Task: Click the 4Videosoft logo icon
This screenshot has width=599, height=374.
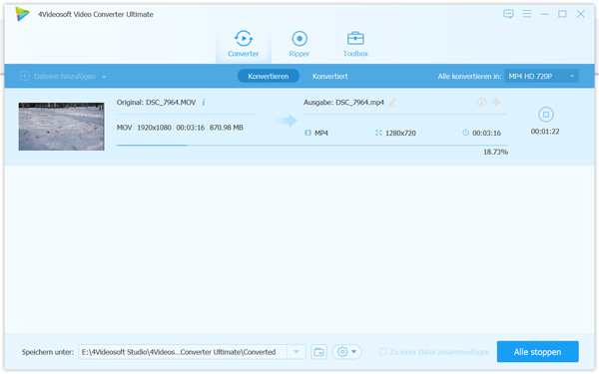Action: 22,14
